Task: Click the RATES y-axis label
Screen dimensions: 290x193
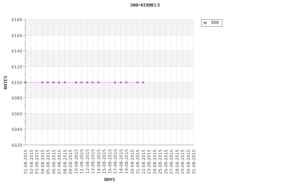Action: click(5, 83)
